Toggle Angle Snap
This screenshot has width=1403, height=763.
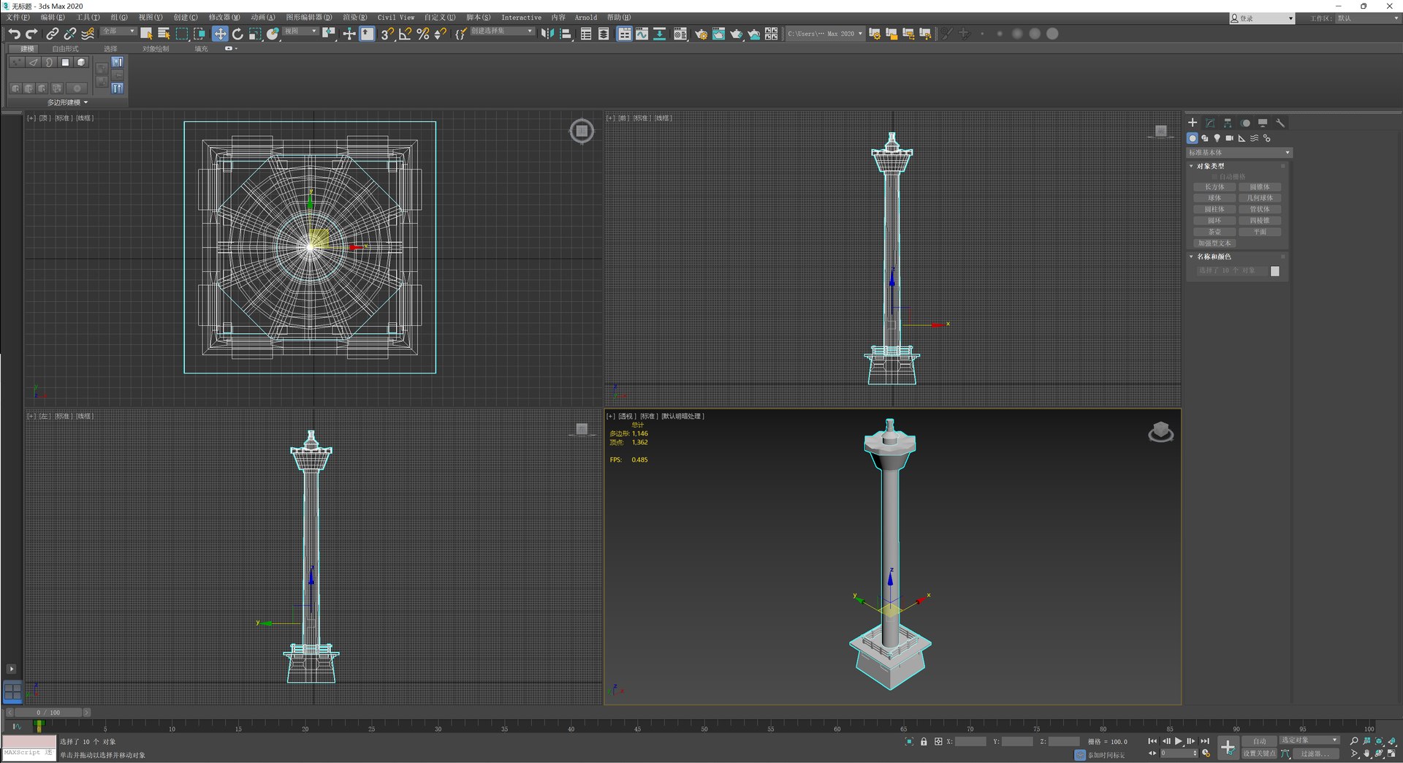(405, 34)
